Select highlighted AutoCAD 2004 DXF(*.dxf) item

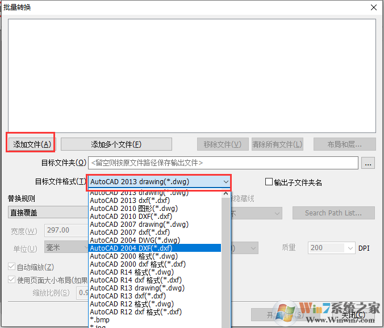point(155,248)
